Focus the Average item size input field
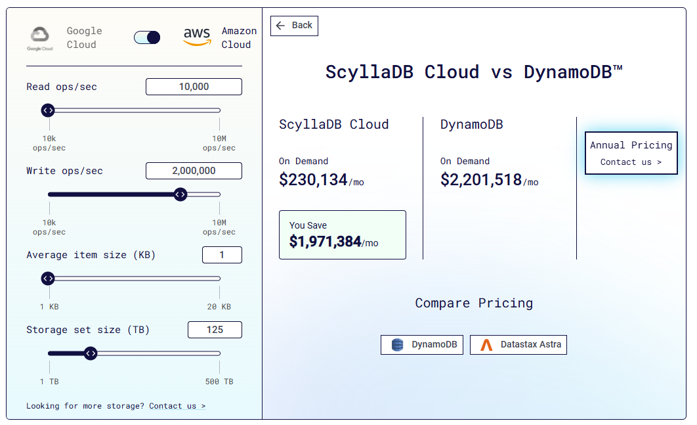Viewport: 697px width, 425px height. 222,255
